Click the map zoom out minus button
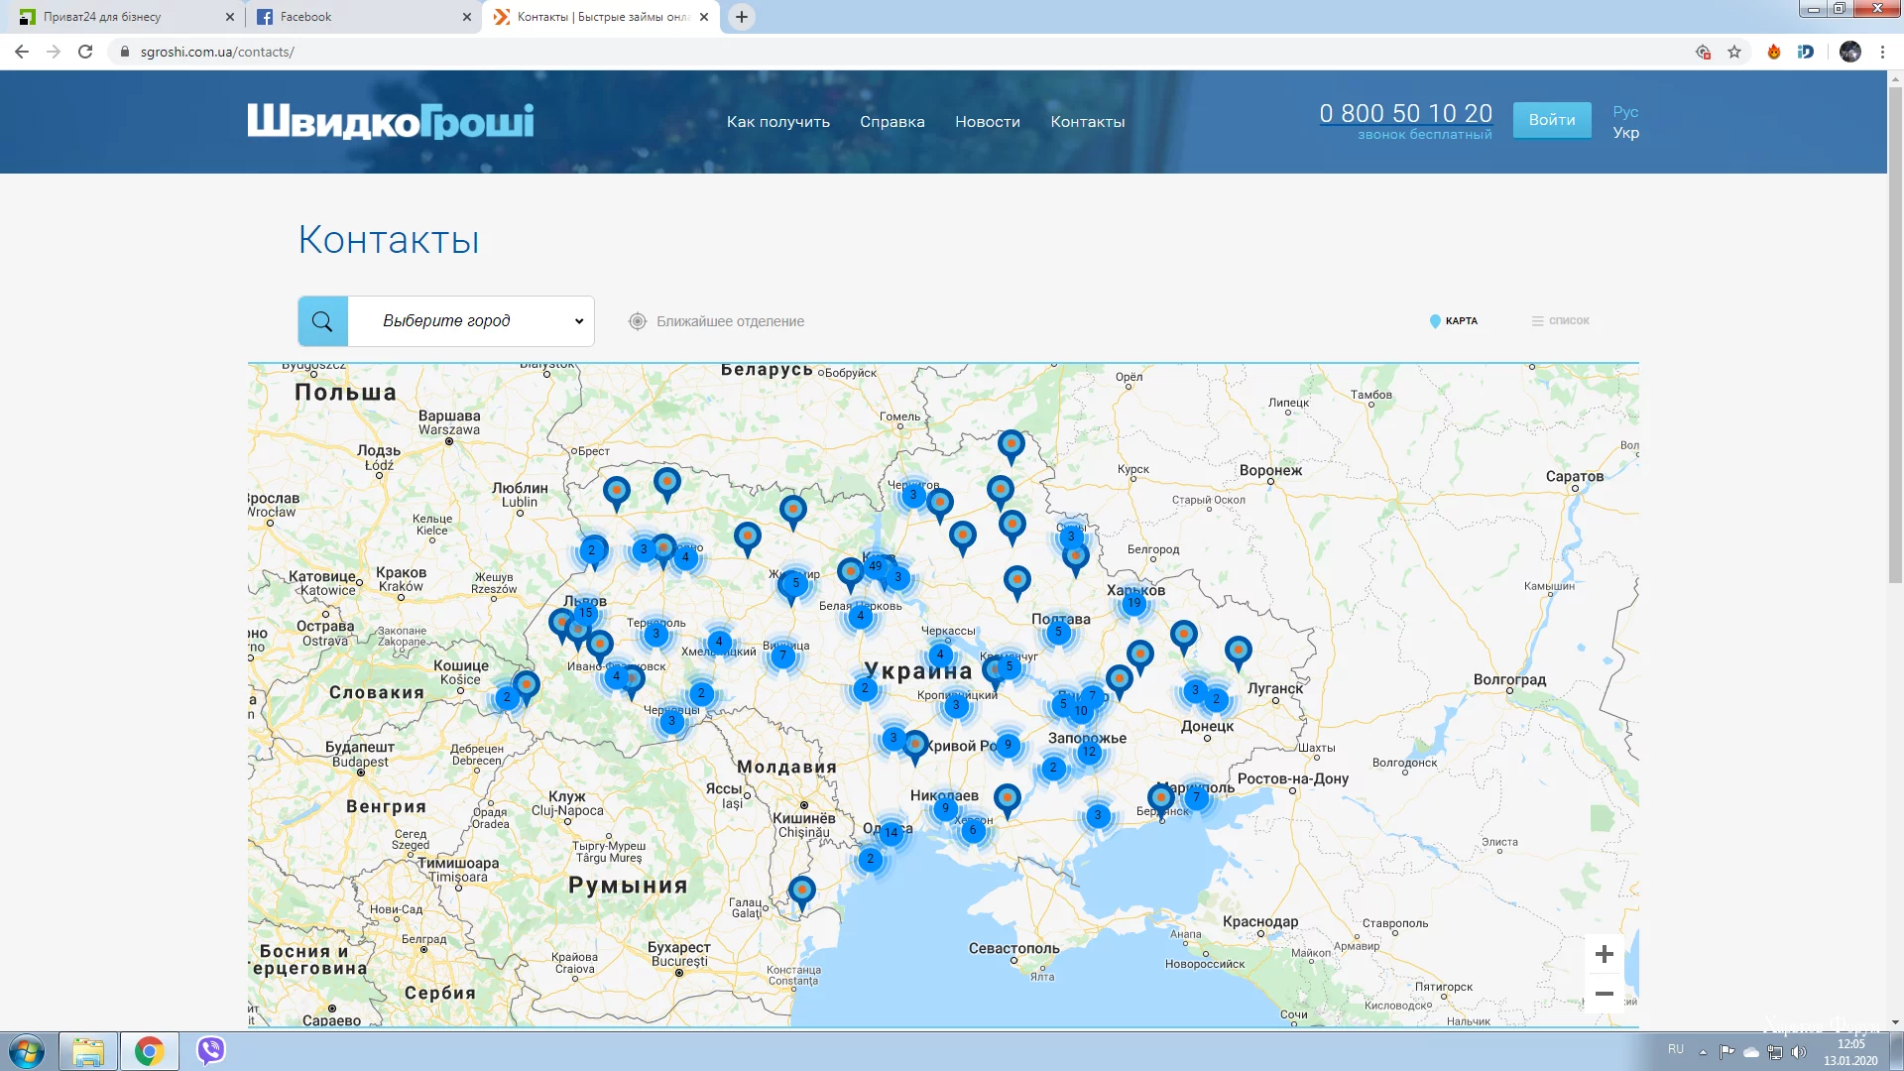Image resolution: width=1904 pixels, height=1071 pixels. (1604, 994)
